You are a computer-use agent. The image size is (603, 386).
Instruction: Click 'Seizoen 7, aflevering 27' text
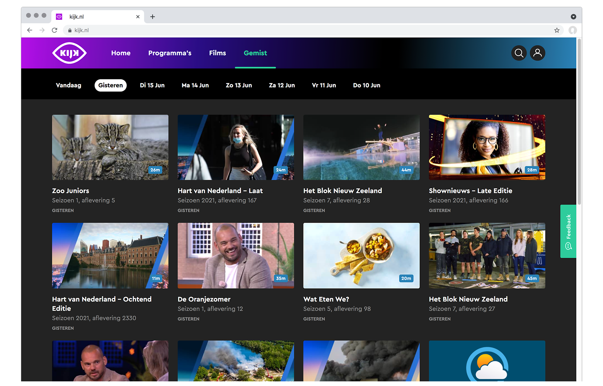(x=462, y=309)
